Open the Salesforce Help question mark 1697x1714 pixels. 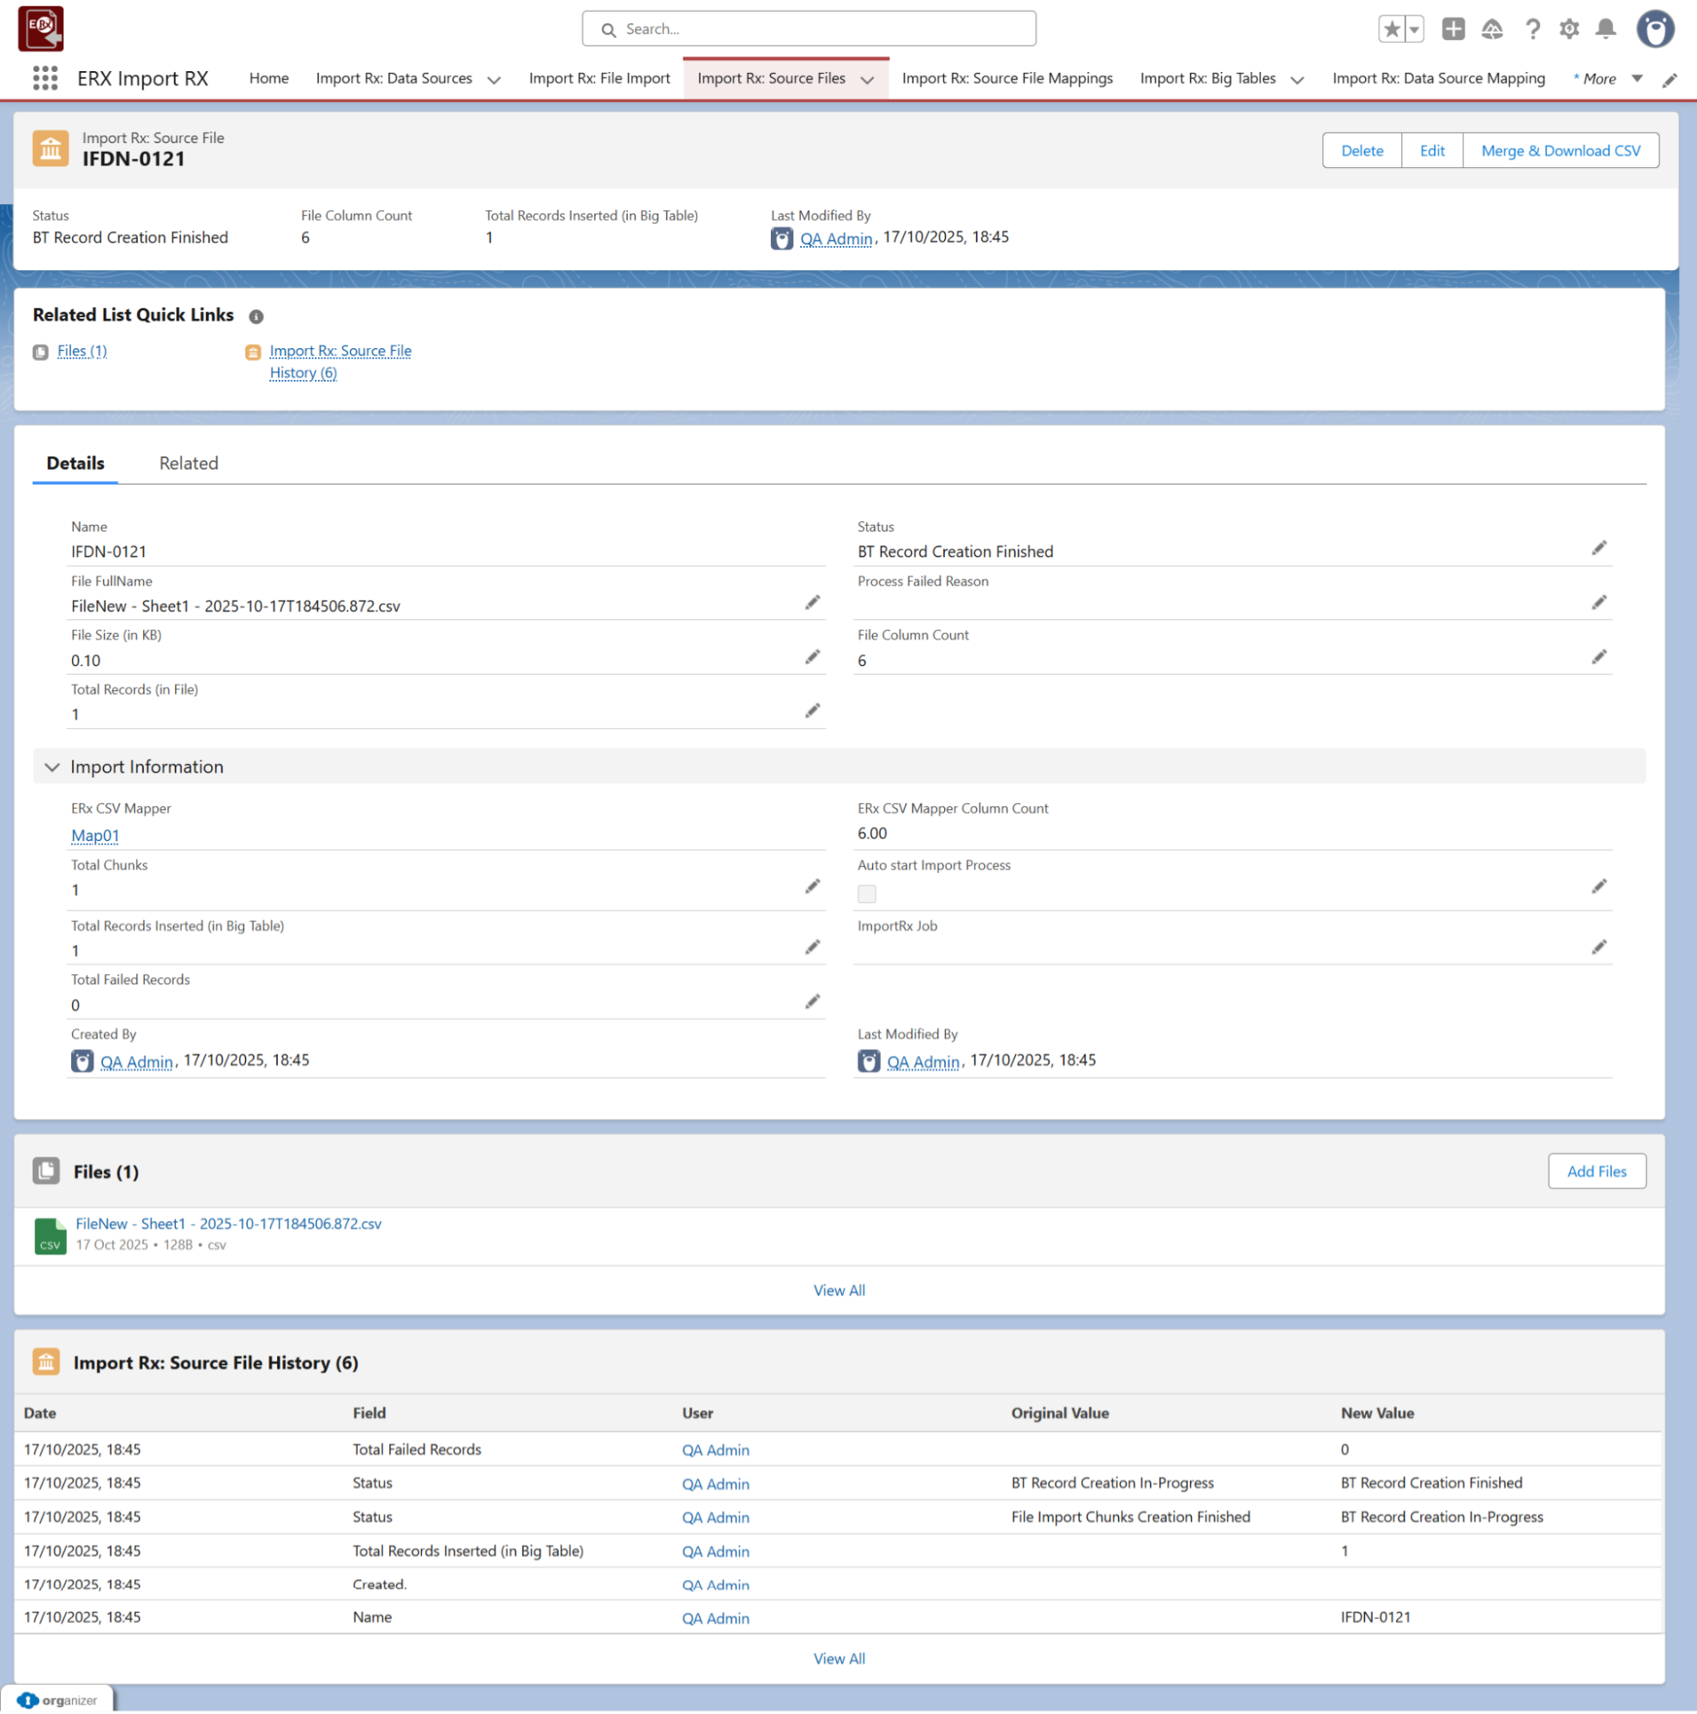click(x=1532, y=29)
